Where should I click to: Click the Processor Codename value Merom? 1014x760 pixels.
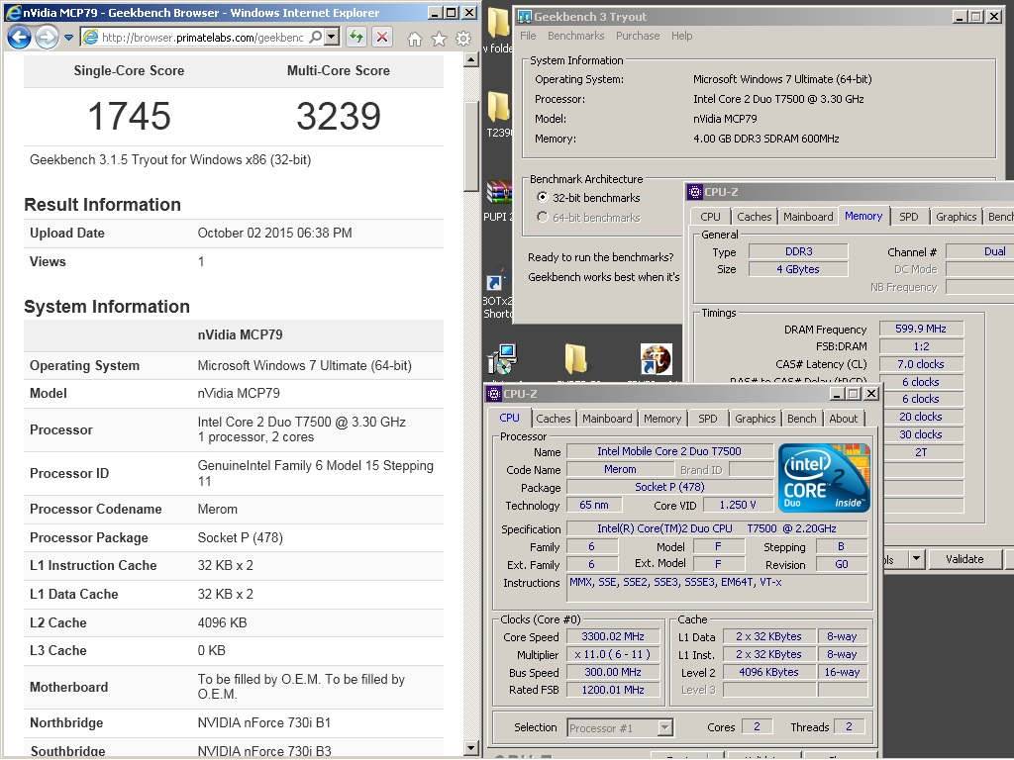click(x=217, y=510)
